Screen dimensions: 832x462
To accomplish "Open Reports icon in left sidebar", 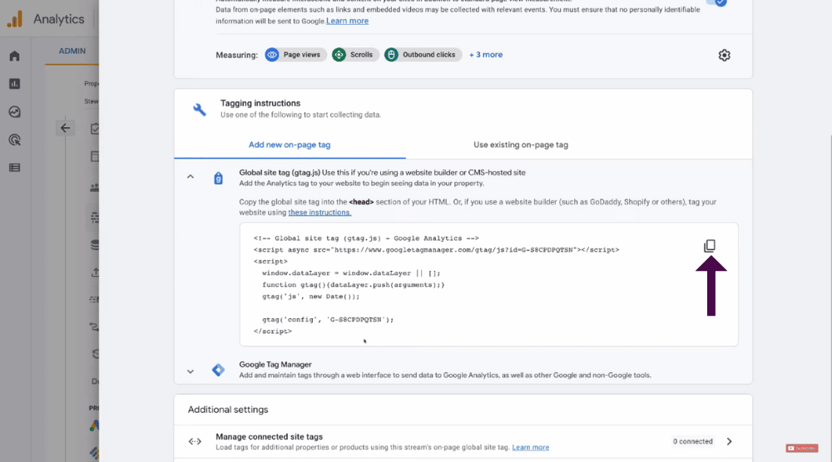I will pyautogui.click(x=14, y=84).
